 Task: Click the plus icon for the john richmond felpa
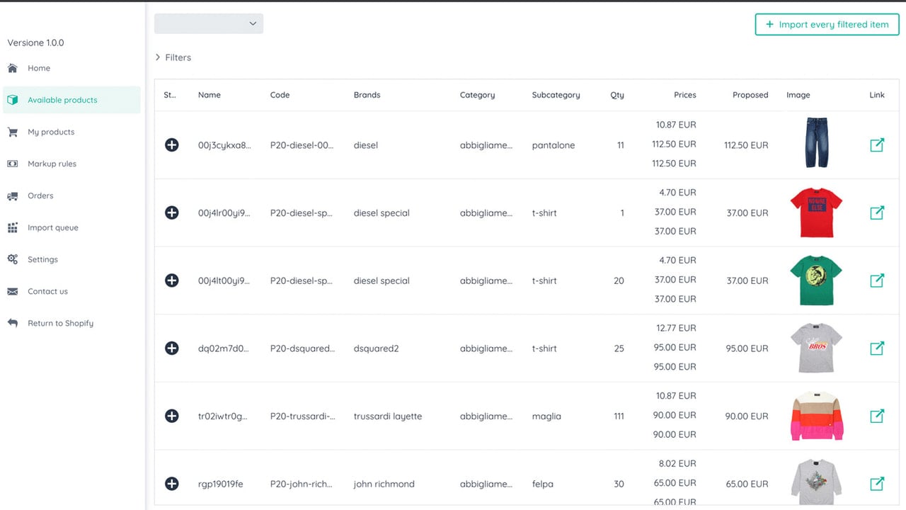(171, 484)
